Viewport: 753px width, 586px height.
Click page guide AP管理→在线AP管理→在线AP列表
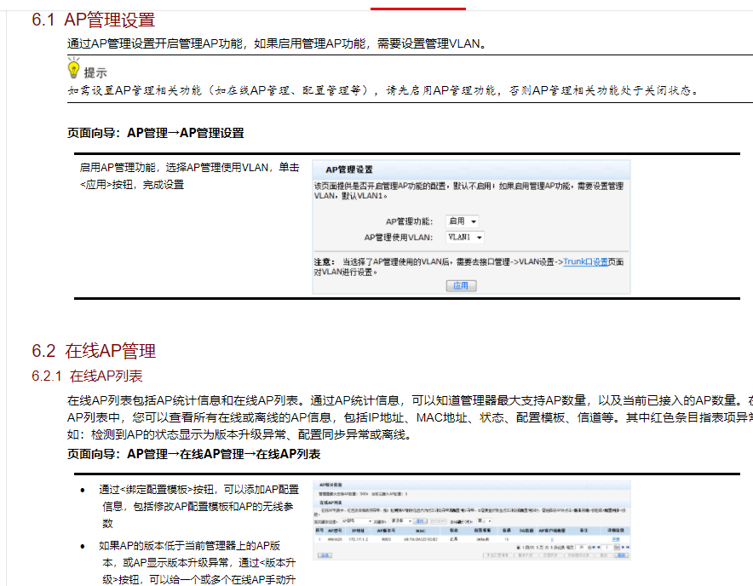click(x=224, y=454)
